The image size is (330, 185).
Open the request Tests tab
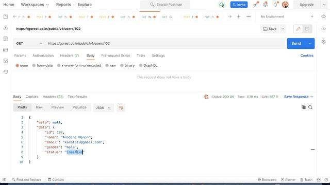[x=141, y=55]
